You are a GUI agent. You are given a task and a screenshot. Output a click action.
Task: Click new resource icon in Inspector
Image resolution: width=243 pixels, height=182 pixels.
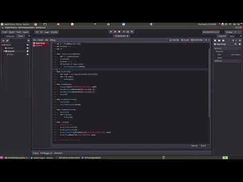point(215,40)
